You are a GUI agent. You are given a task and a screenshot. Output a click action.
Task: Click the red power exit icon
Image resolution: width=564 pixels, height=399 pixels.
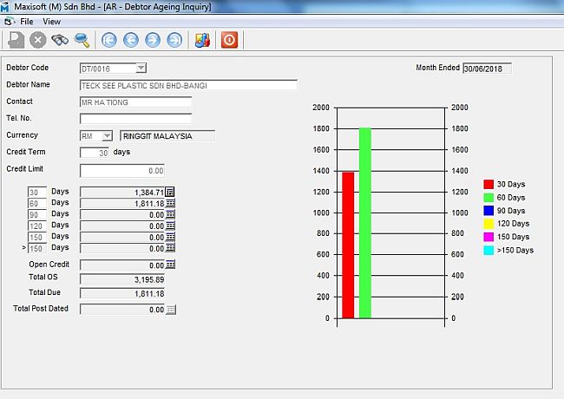tap(229, 39)
